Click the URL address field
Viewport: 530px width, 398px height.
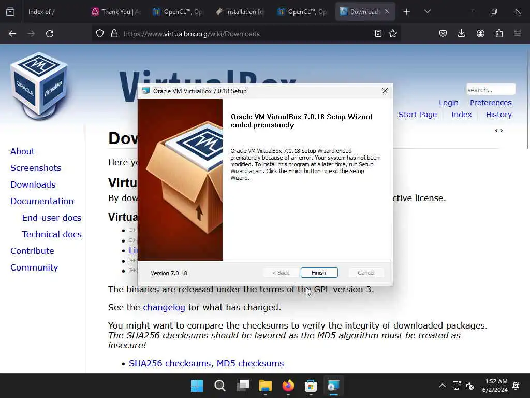(x=247, y=34)
